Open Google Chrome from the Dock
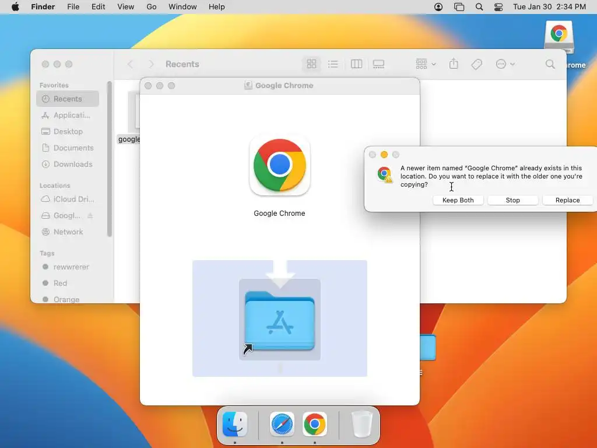This screenshot has width=597, height=448. pos(314,424)
